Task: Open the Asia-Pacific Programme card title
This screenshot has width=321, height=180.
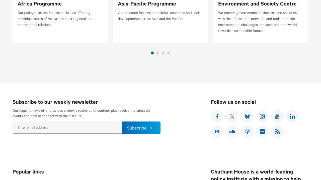Action: (147, 4)
